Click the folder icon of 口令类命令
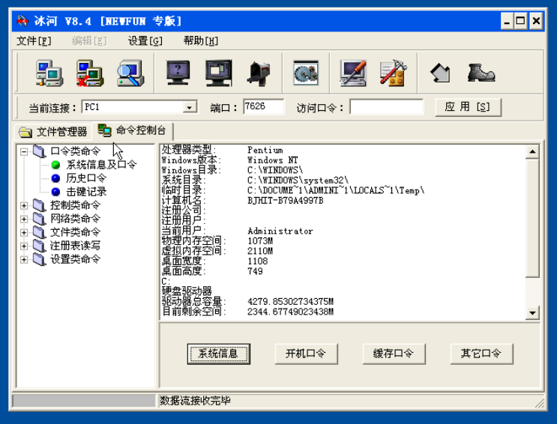Viewport: 557px width, 424px height. coord(39,151)
